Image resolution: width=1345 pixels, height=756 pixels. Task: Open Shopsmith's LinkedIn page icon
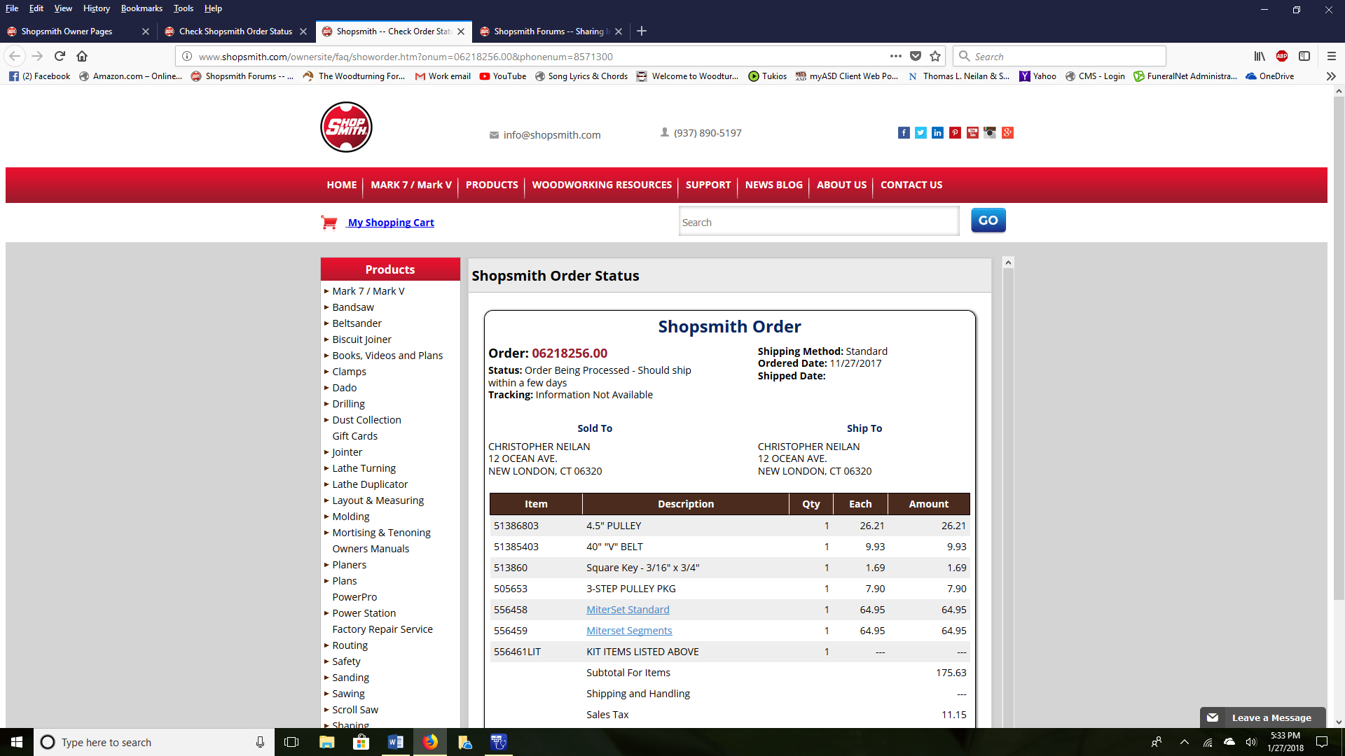(x=937, y=133)
